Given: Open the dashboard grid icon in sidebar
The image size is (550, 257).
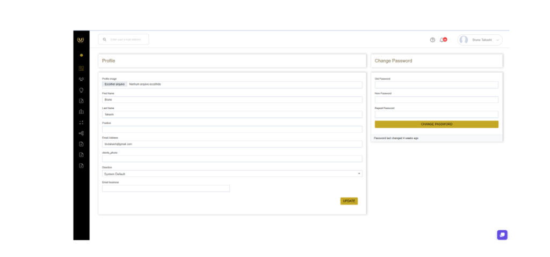Looking at the screenshot, I should (81, 69).
